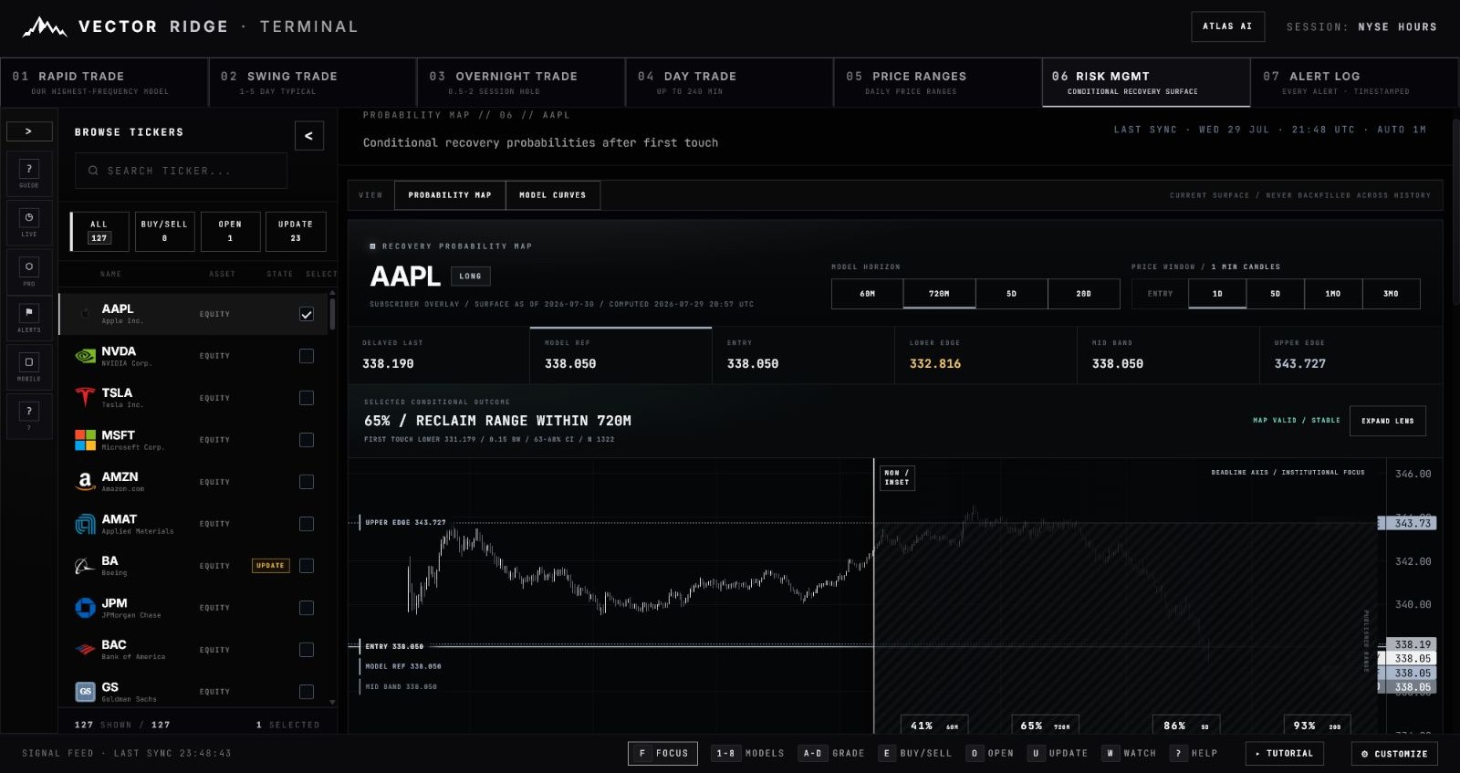1460x773 pixels.
Task: Set model horizon to 60M
Action: pos(868,294)
